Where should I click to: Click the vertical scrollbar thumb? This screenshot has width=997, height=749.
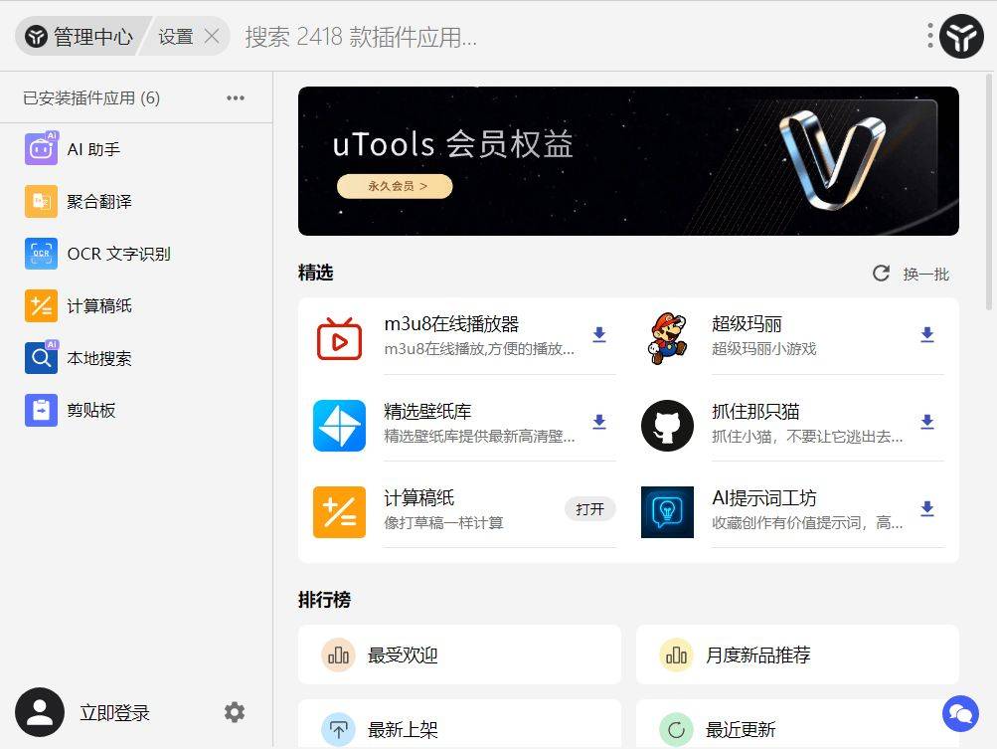click(988, 191)
